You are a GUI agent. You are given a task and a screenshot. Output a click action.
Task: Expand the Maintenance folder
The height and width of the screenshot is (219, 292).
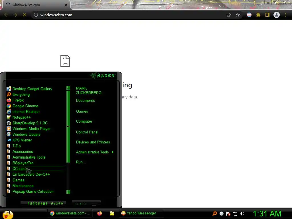[20, 186]
